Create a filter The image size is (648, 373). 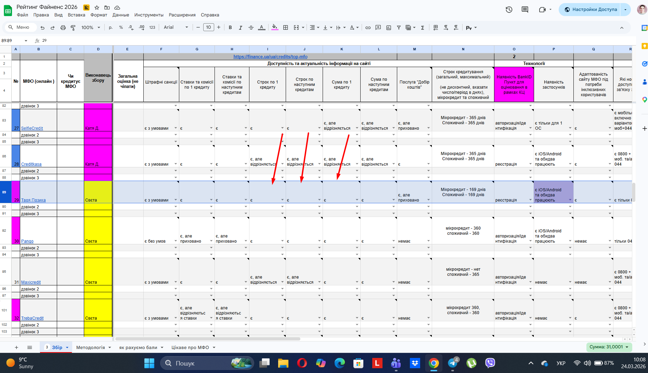(399, 28)
